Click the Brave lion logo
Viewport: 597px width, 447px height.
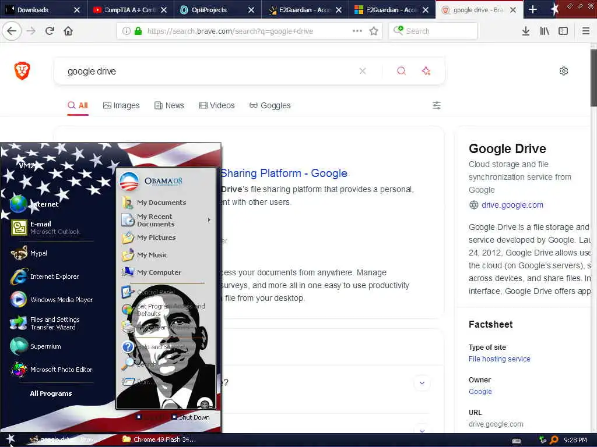point(22,70)
